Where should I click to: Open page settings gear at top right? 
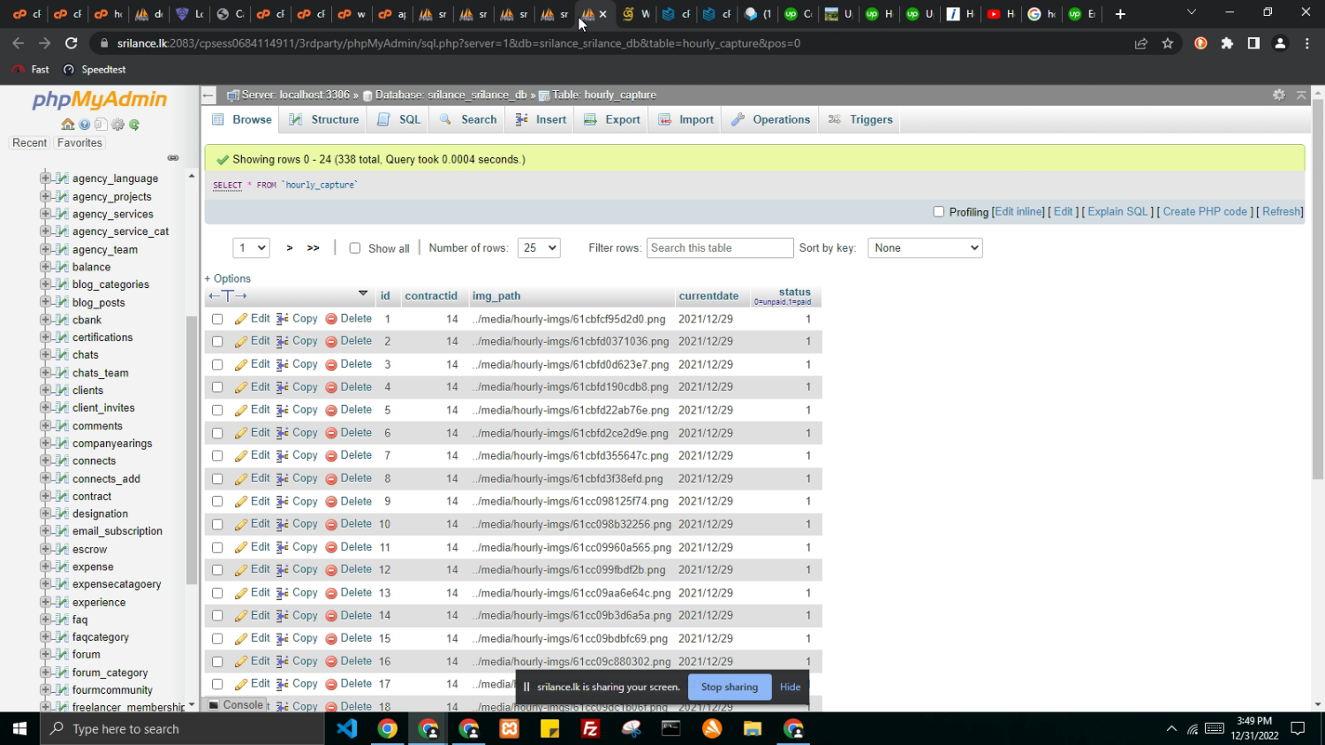point(1278,95)
